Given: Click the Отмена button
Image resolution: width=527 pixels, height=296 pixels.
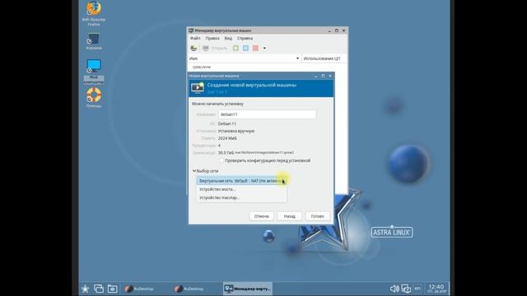Looking at the screenshot, I should [262, 216].
